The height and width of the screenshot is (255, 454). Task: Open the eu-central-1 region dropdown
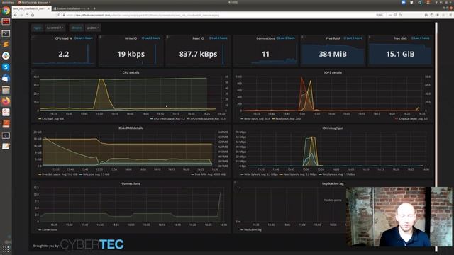pos(55,28)
